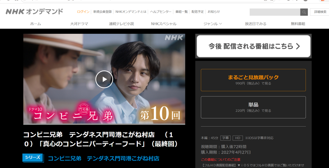The width and height of the screenshot is (329, 168).
Task: Click この番組についてのご注意 text
Action: (221, 160)
